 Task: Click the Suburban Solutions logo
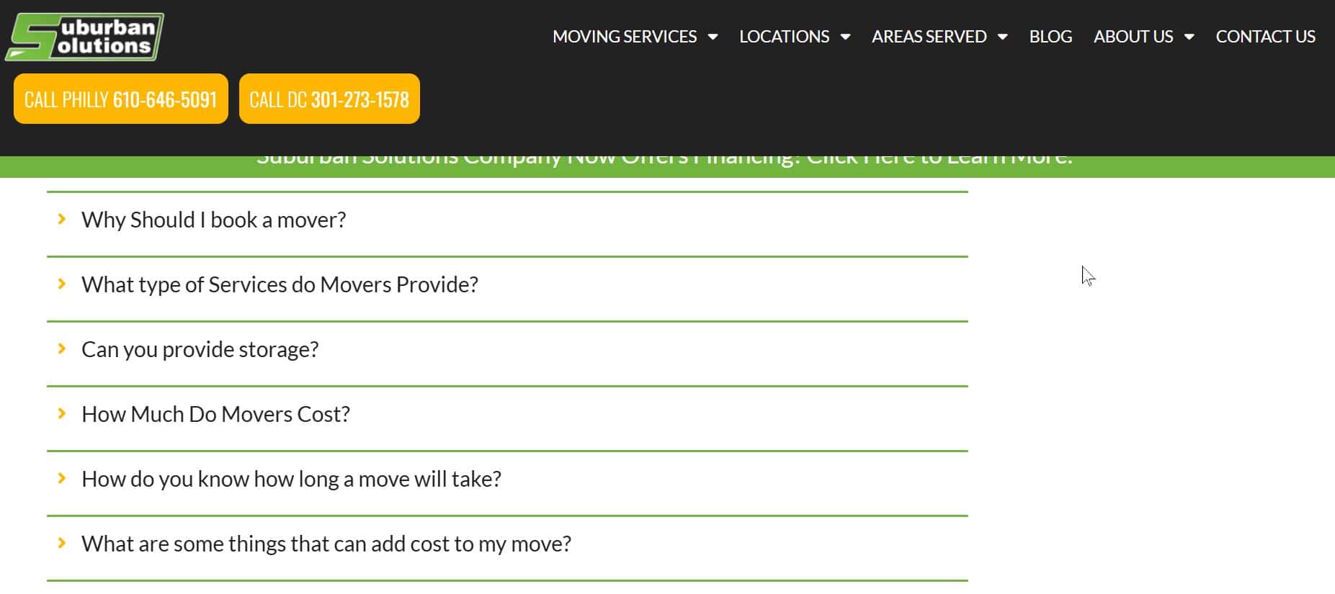[84, 37]
